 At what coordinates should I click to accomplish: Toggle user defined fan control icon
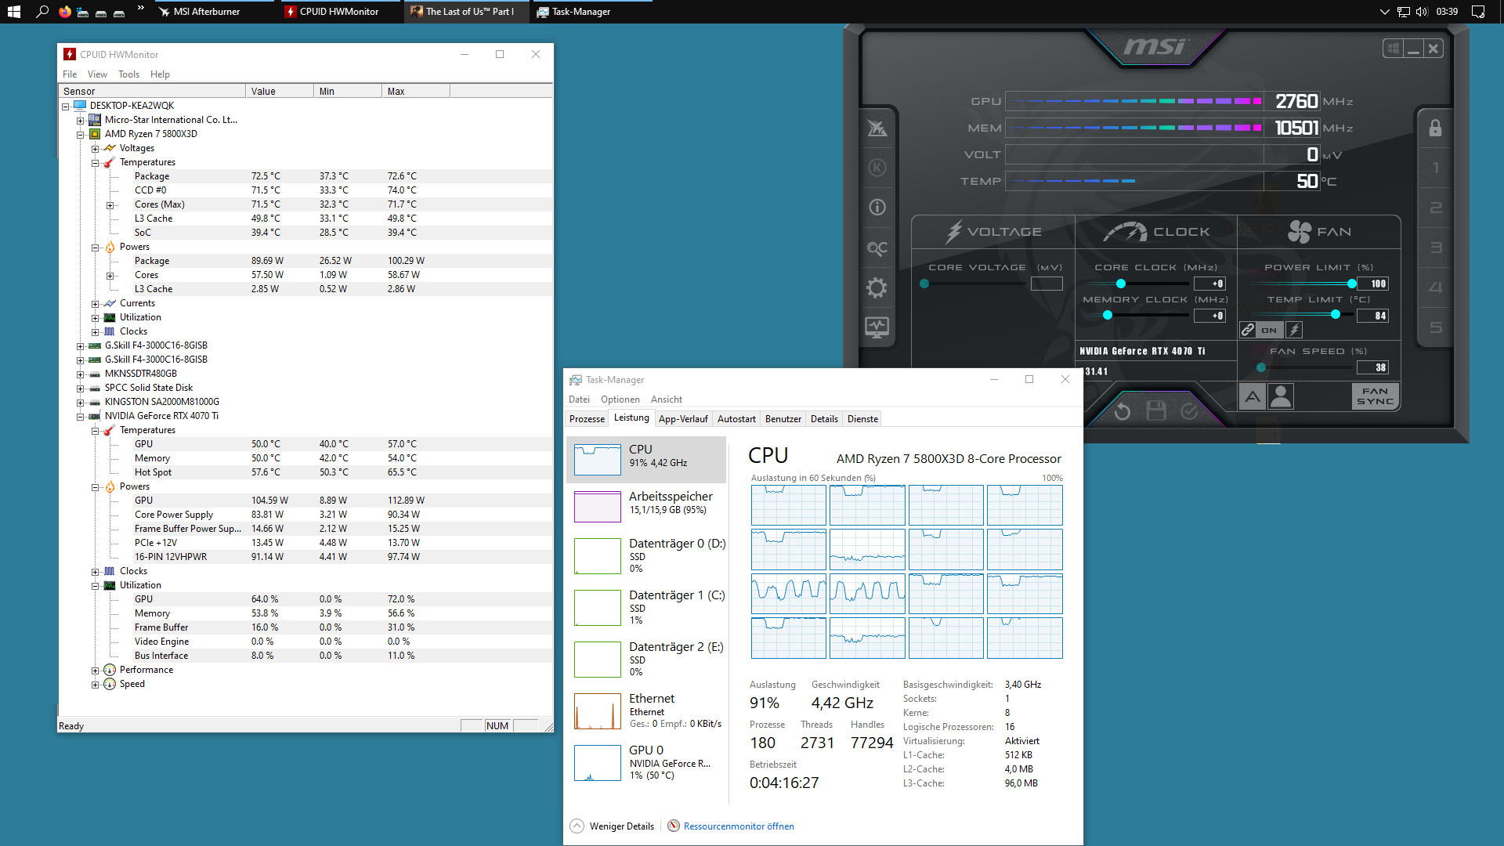[x=1281, y=396]
